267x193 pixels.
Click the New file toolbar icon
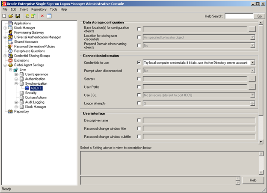click(x=4, y=16)
